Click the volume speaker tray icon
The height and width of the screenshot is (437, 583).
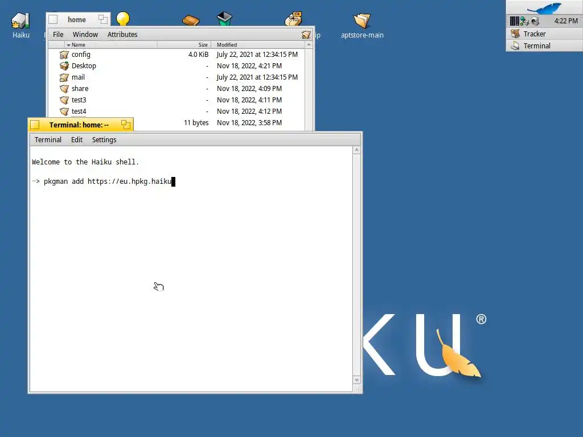point(535,21)
